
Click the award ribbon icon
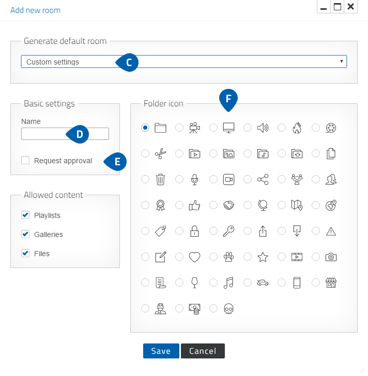(160, 205)
